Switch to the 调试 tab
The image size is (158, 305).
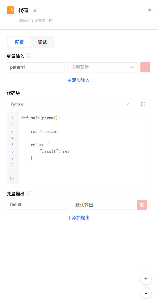42,42
